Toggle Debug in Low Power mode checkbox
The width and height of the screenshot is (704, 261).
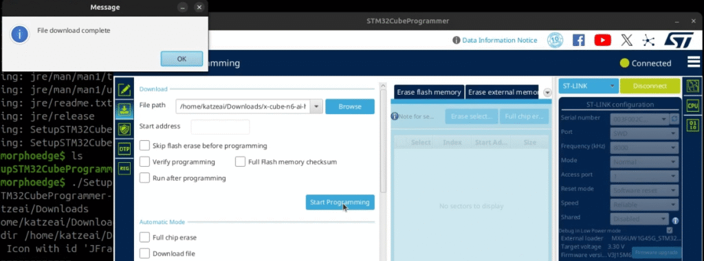click(670, 230)
